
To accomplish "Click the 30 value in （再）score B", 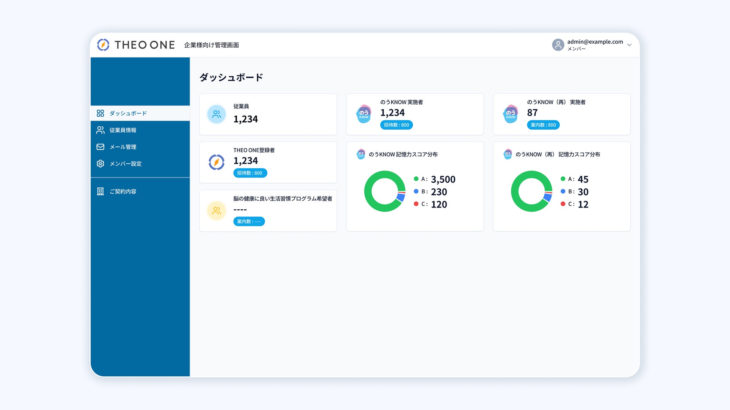I will point(583,192).
